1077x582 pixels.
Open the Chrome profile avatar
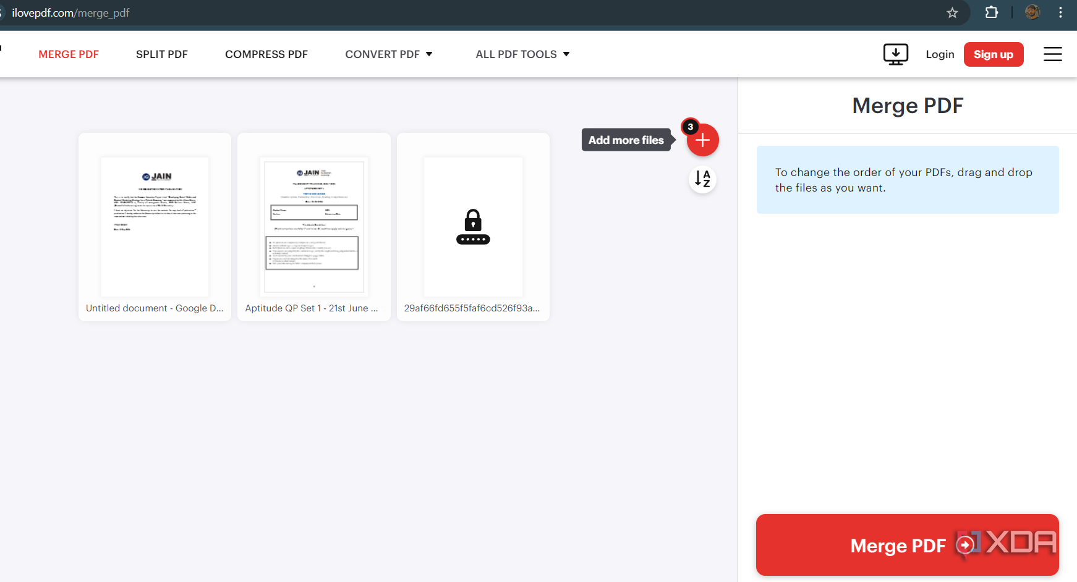(x=1032, y=12)
